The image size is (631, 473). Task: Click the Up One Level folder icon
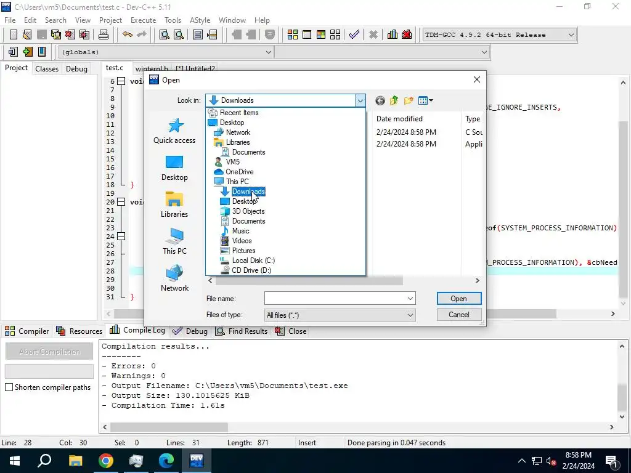(x=394, y=100)
